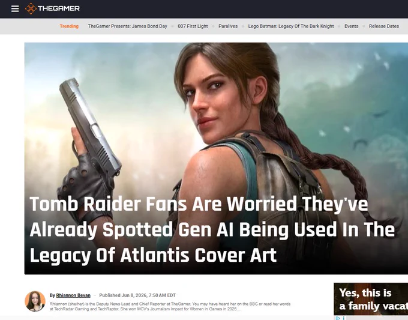The image size is (408, 320).
Task: Click the author's avatar photo
Action: click(35, 301)
